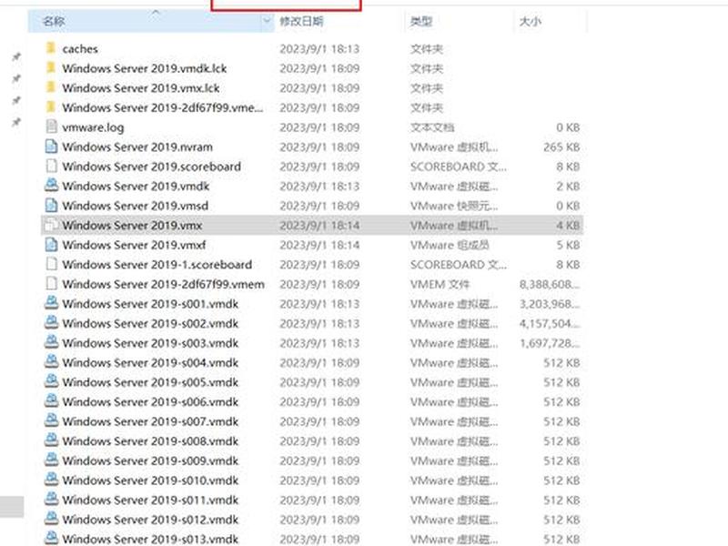Sort by the 修改日期 column header
This screenshot has height=546, width=728.
tap(301, 21)
